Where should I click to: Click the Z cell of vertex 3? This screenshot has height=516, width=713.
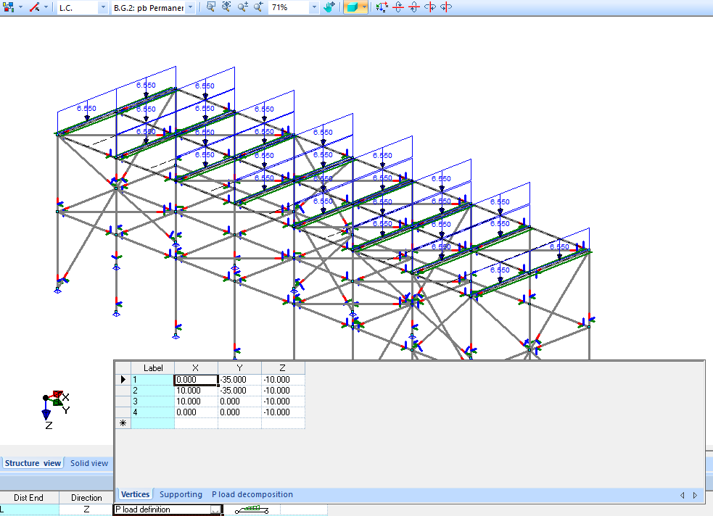[283, 401]
